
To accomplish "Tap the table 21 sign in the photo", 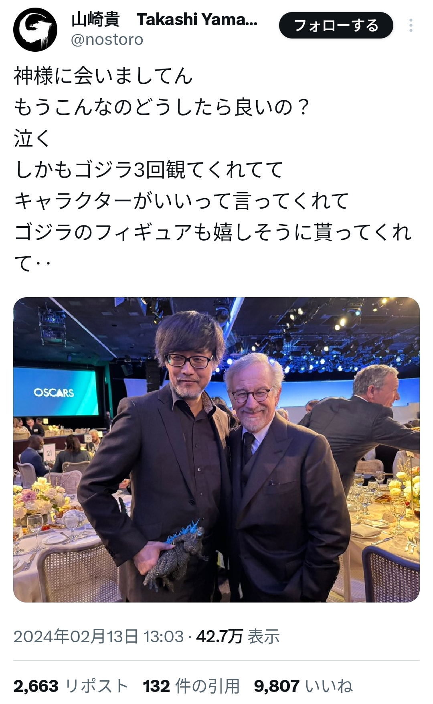I will (x=49, y=453).
